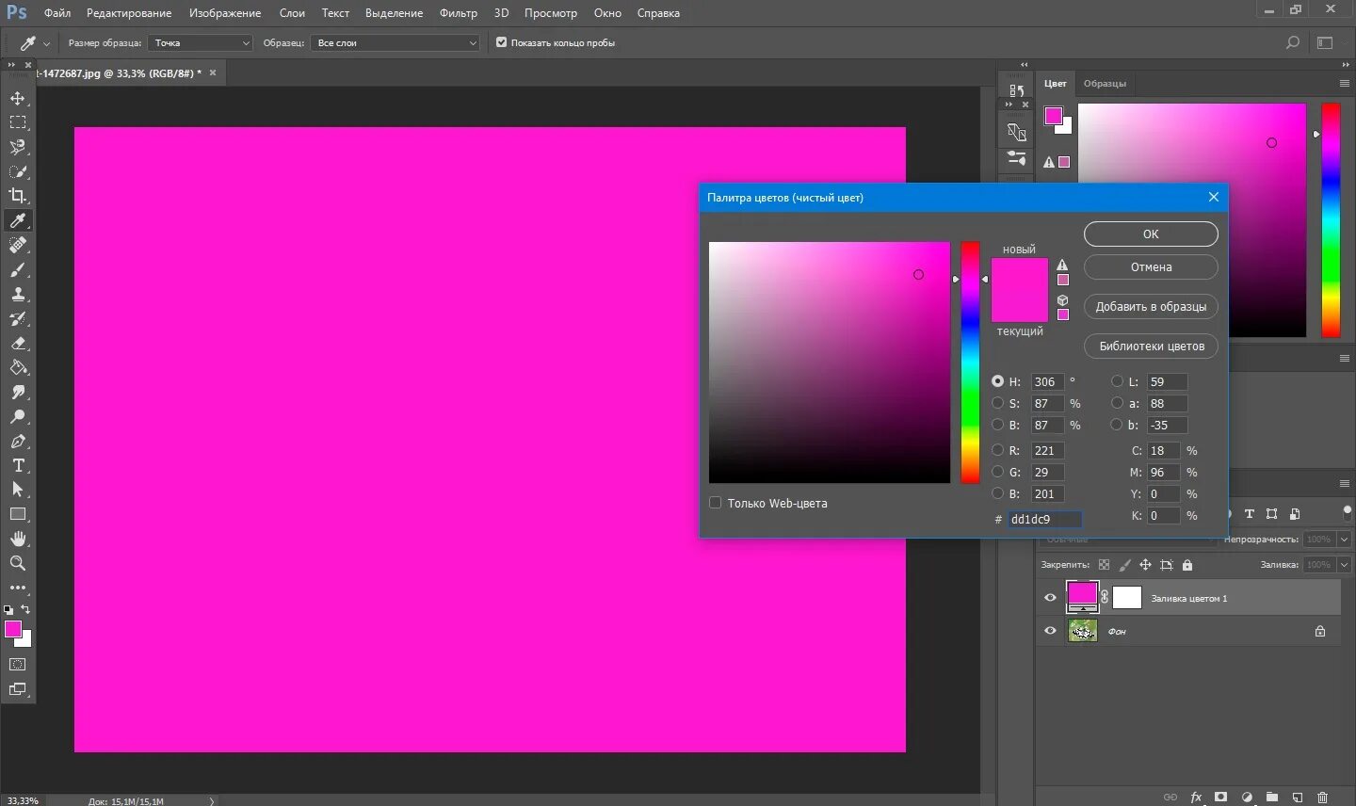Open 'Библиотеки цветов' button

click(x=1151, y=346)
